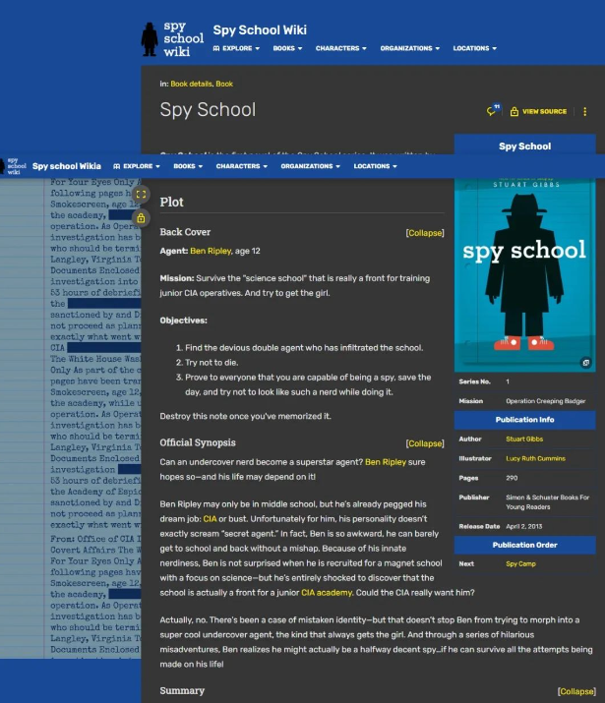
Task: Open the Book details category link
Action: (x=191, y=84)
